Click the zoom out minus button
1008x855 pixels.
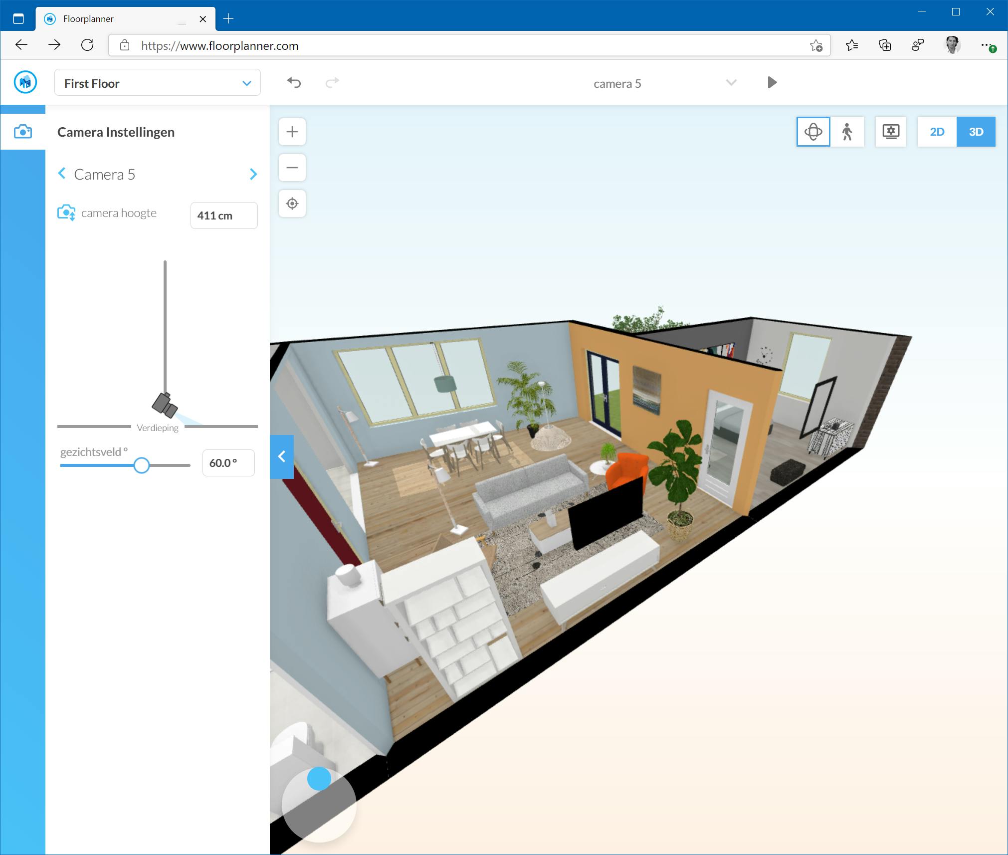(x=292, y=168)
